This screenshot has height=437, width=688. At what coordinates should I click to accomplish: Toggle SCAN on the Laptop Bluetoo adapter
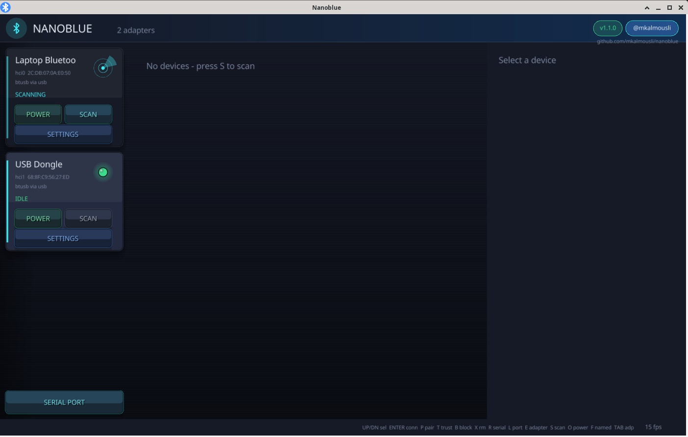tap(88, 114)
